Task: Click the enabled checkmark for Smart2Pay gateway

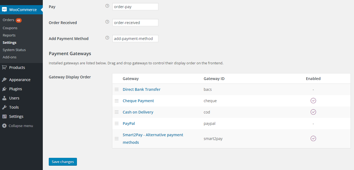Action: (x=313, y=138)
